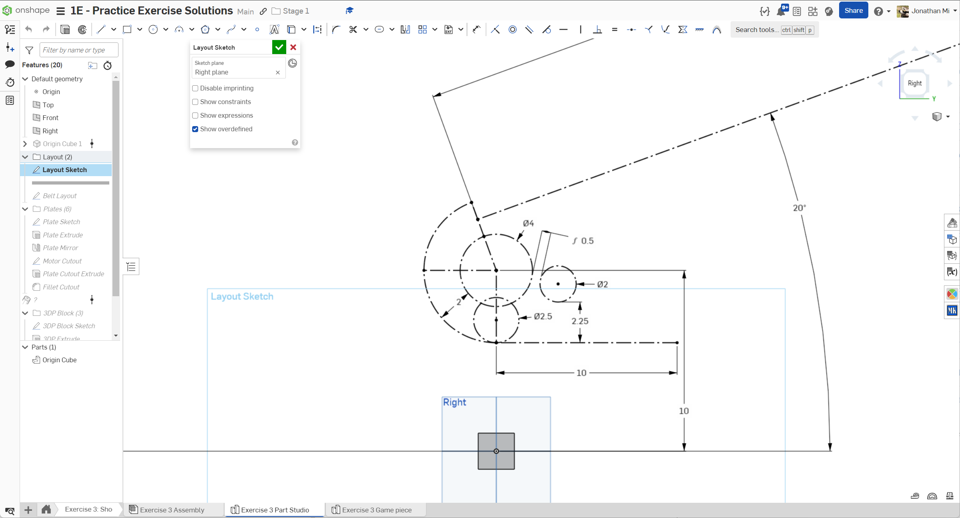Click the Plate Sketch feature
Screen dimensions: 960x518
tap(61, 222)
